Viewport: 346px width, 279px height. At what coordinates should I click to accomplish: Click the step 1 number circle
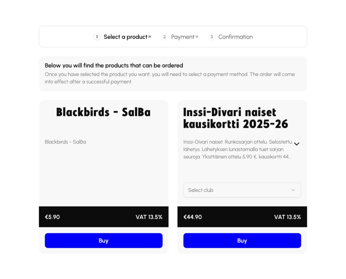pos(97,37)
